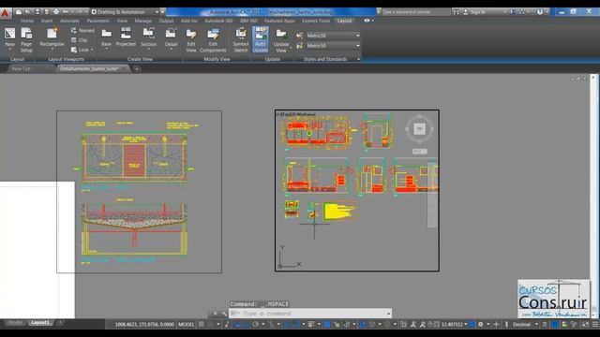The width and height of the screenshot is (600, 337).
Task: Toggle polar tracking in status bar
Action: pos(255,325)
